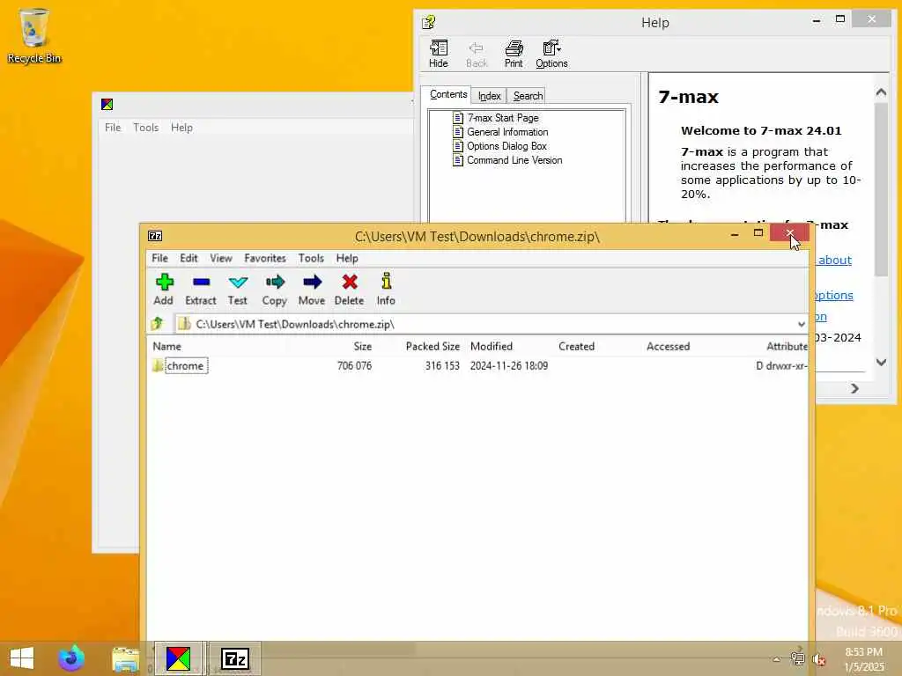Open the Tools menu in 7-Zip
902x676 pixels.
(311, 258)
